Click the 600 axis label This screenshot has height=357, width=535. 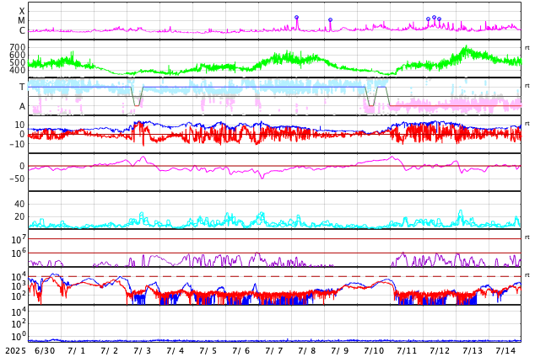[x=18, y=55]
